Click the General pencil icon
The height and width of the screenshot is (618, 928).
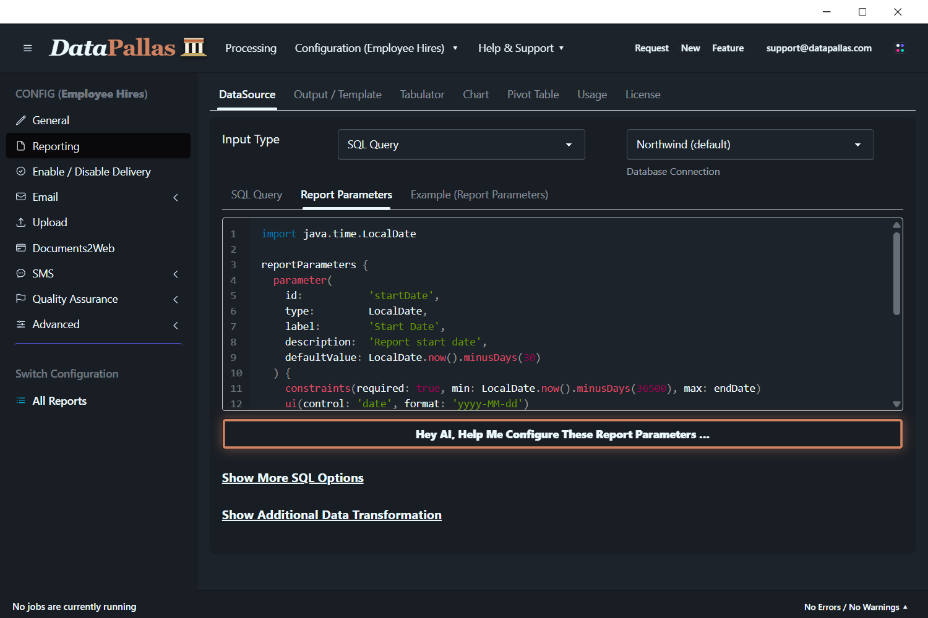(21, 121)
